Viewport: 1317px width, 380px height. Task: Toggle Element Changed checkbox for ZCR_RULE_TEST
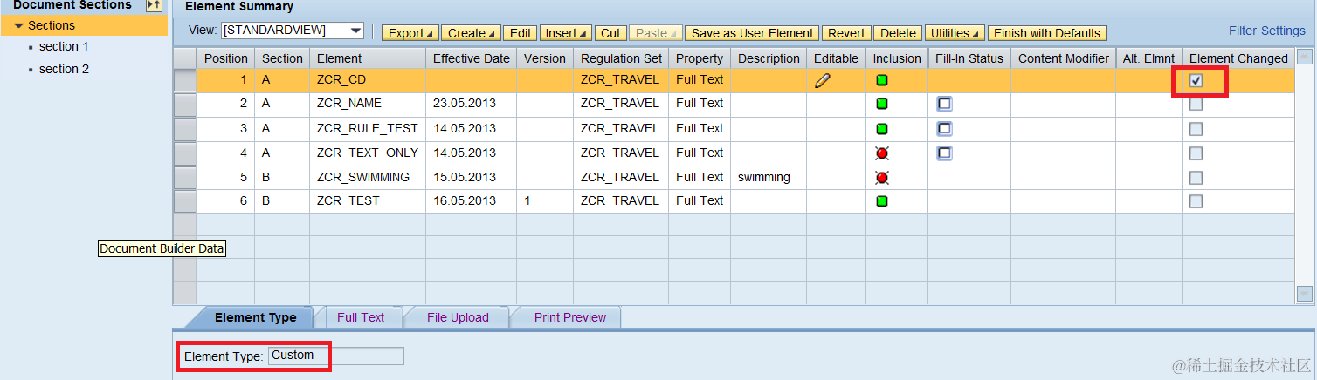tap(1196, 128)
